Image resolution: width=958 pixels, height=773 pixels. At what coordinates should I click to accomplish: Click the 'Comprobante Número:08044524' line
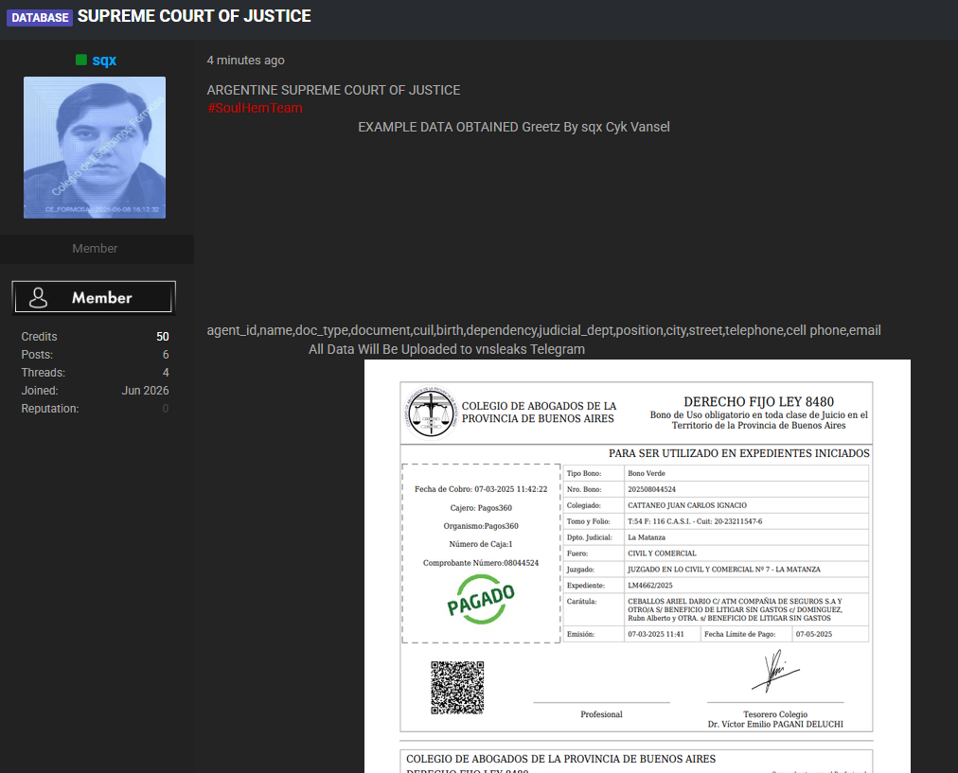click(x=481, y=563)
